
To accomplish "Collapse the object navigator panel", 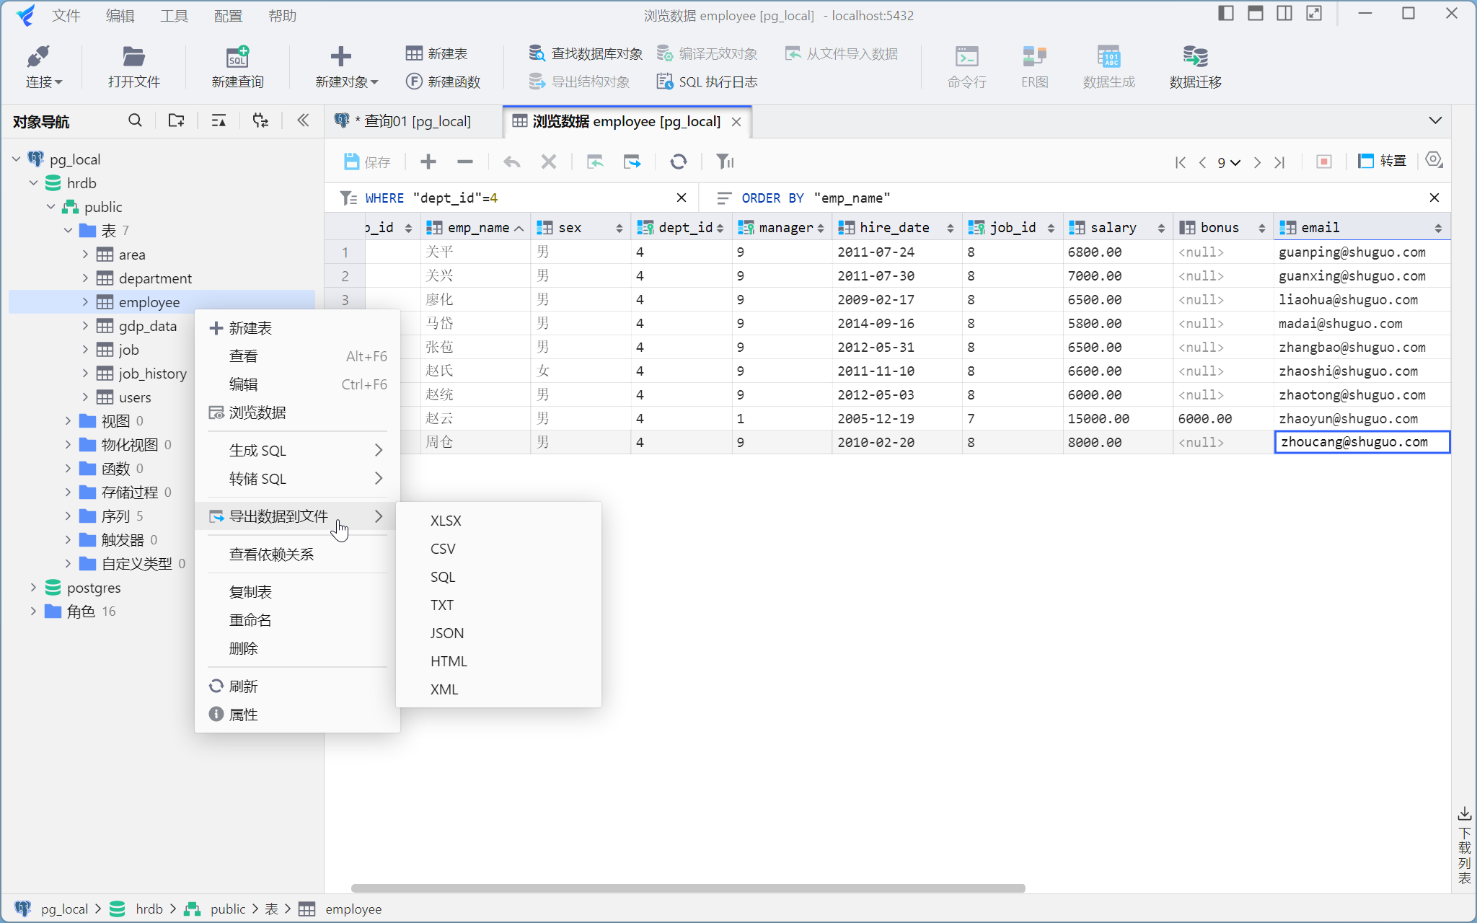I will (303, 120).
